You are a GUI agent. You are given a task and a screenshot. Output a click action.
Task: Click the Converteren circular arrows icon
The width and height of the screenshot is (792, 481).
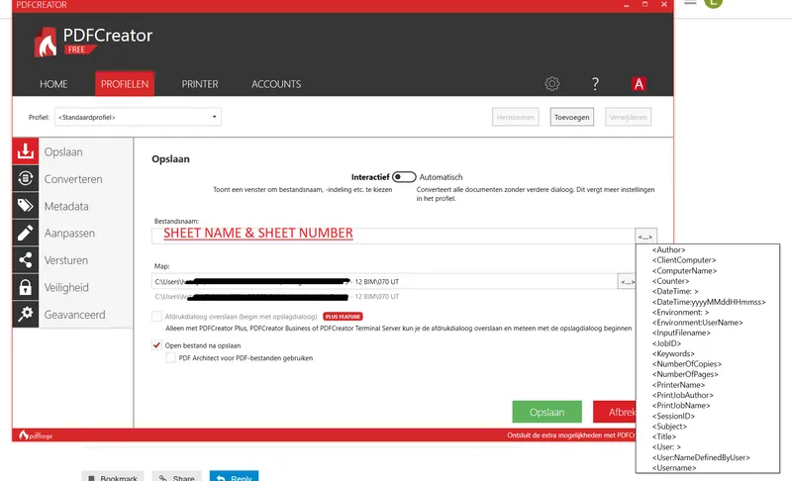click(26, 178)
